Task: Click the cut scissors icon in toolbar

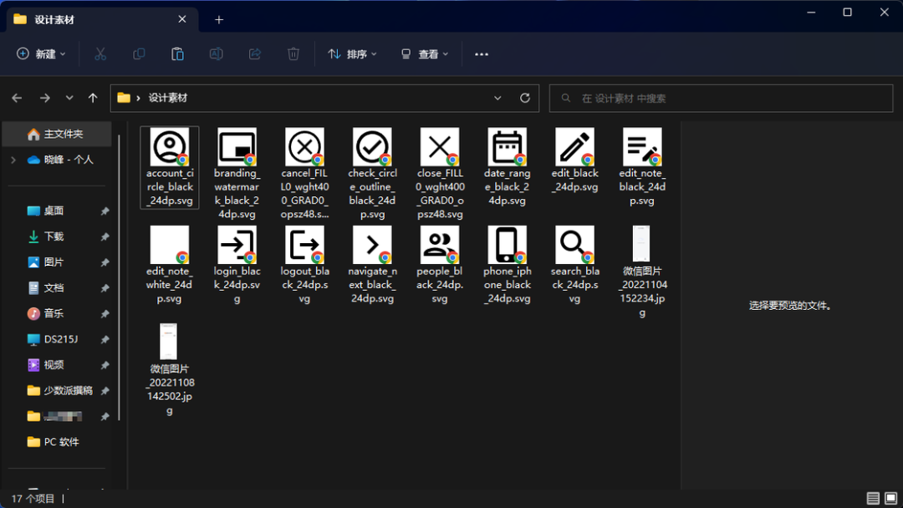Action: coord(100,54)
